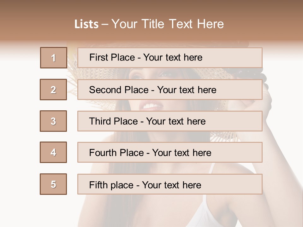Click the word Fifth in the list
Image resolution: width=303 pixels, height=227 pixels.
pyautogui.click(x=98, y=185)
